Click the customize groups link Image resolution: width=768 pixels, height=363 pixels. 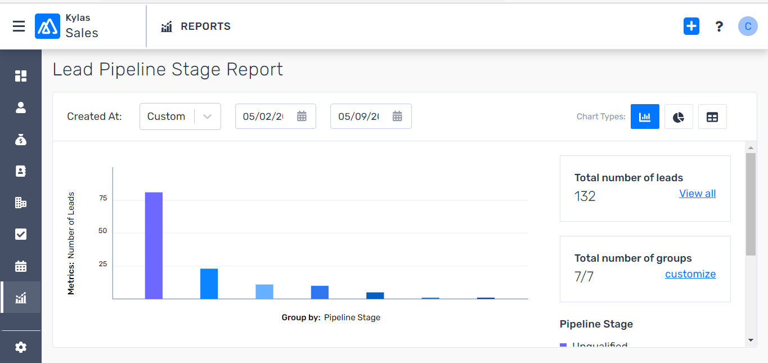tap(690, 274)
